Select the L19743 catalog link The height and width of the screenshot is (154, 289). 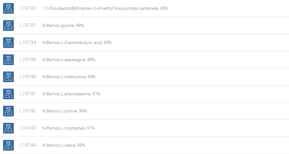pos(28,128)
